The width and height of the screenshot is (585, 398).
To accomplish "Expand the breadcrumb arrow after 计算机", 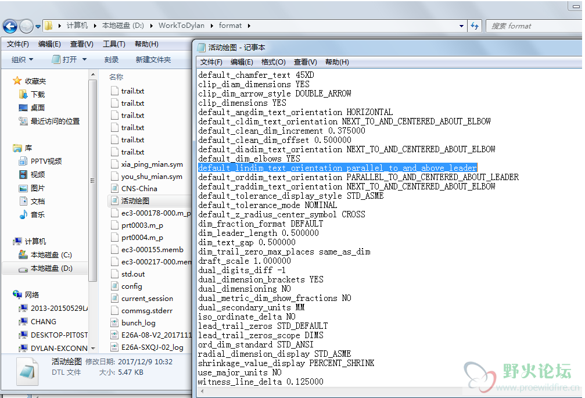I will point(95,26).
